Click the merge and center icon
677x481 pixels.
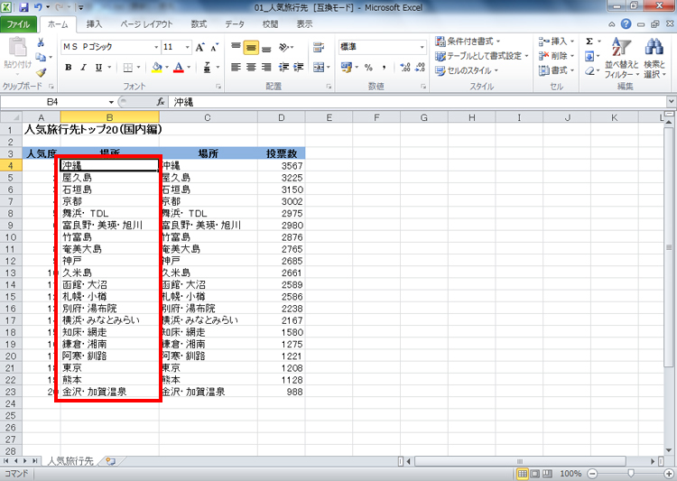319,68
